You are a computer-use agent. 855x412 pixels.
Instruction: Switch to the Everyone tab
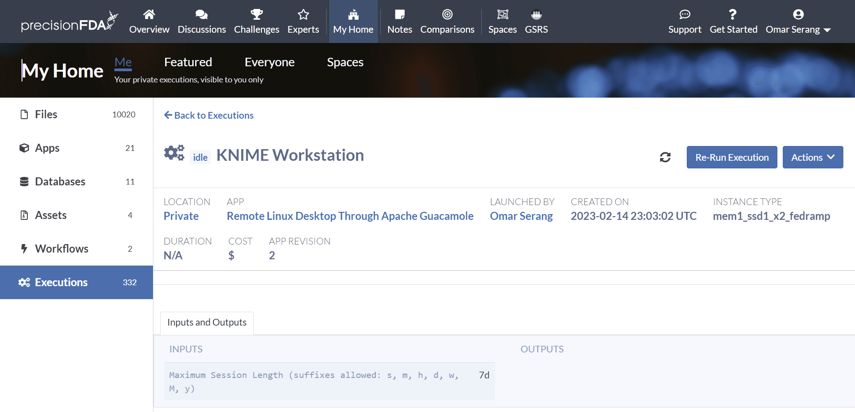269,62
